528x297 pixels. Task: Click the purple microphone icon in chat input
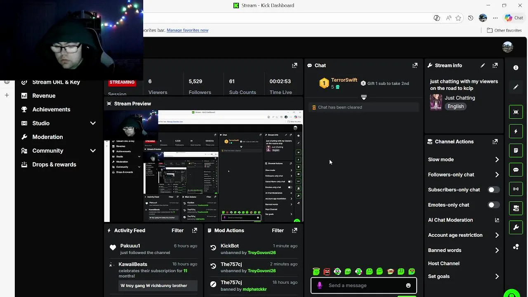(x=319, y=285)
